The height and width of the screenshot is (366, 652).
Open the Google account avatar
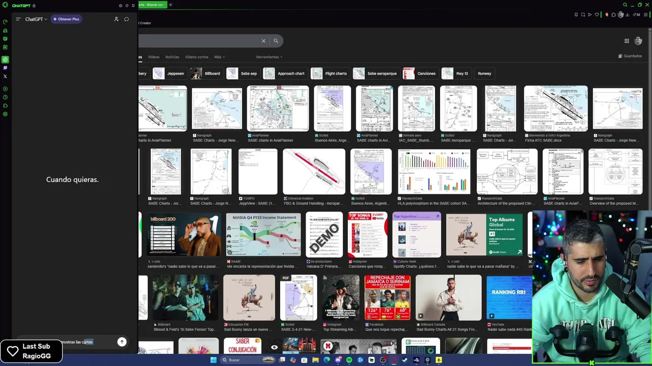[x=639, y=41]
